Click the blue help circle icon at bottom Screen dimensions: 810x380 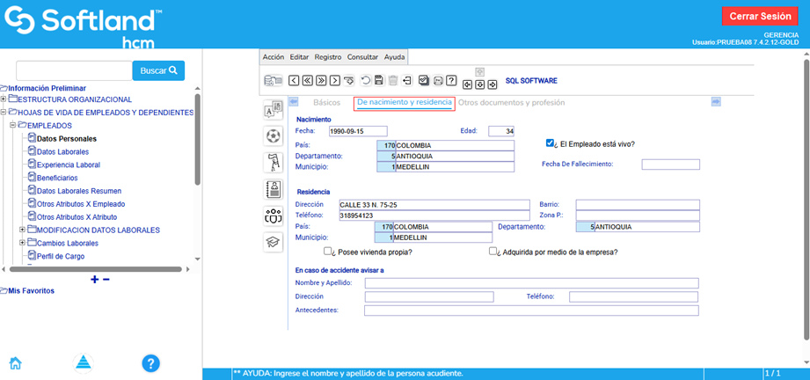[150, 362]
